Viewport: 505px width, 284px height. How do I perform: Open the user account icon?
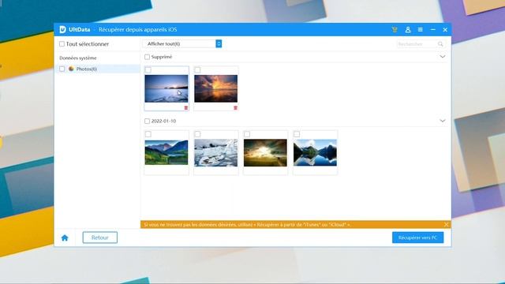(408, 30)
